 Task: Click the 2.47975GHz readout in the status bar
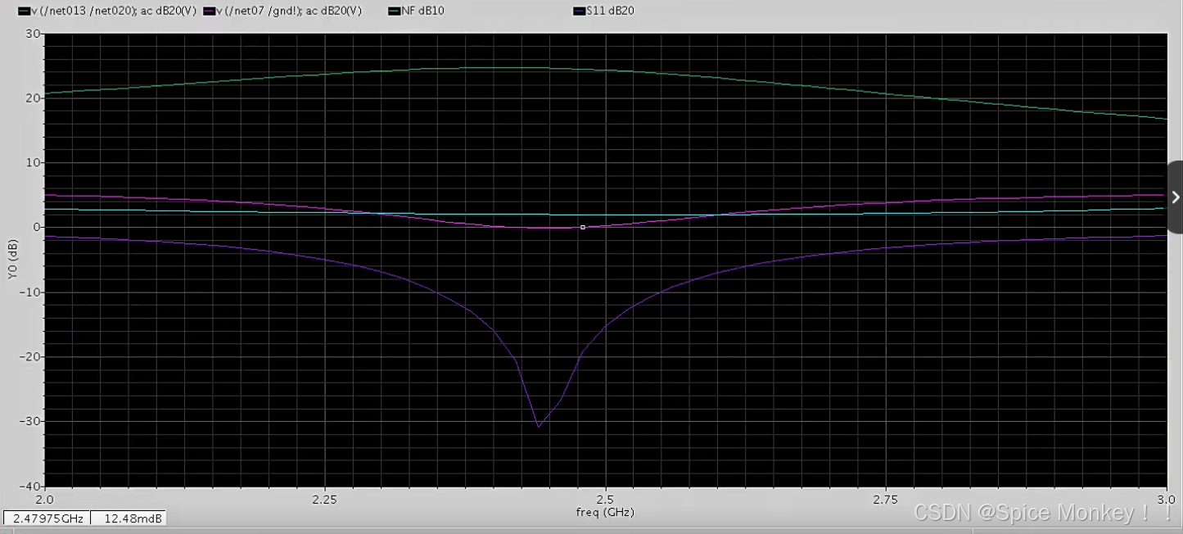tap(46, 518)
